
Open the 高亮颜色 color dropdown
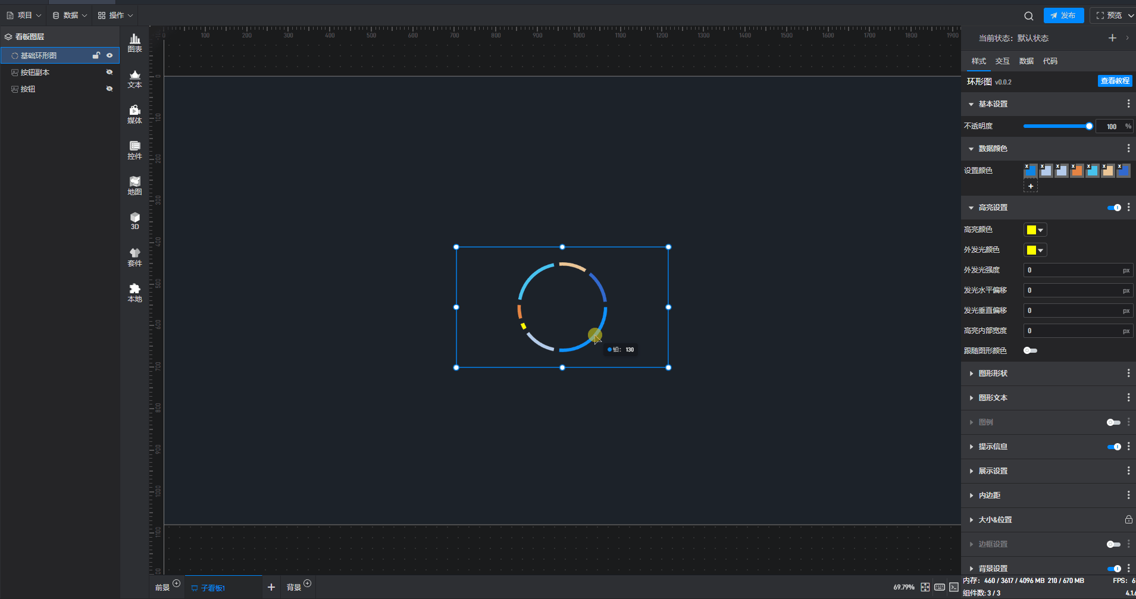(1035, 230)
